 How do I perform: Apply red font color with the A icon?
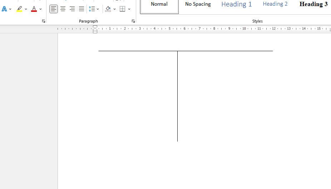click(34, 9)
